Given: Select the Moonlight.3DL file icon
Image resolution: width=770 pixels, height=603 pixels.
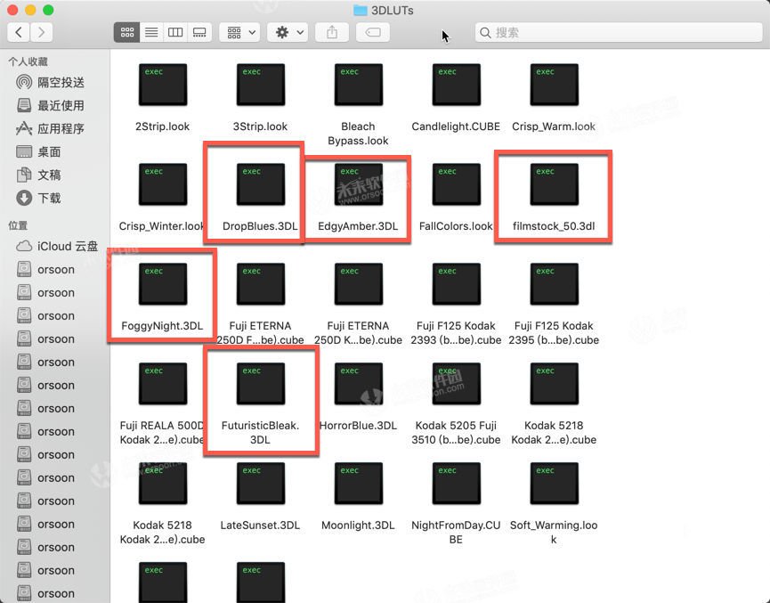Looking at the screenshot, I should pyautogui.click(x=359, y=484).
